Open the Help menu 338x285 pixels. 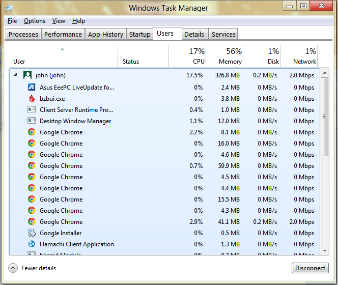(x=78, y=21)
